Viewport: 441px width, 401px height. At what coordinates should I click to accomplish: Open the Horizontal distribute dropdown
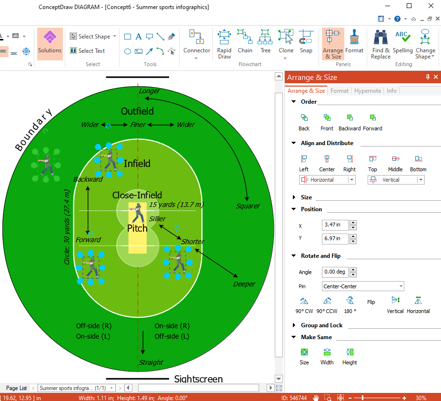(352, 180)
